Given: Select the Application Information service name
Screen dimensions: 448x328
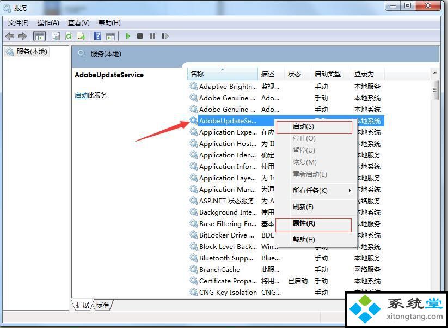Looking at the screenshot, I should click(228, 166).
